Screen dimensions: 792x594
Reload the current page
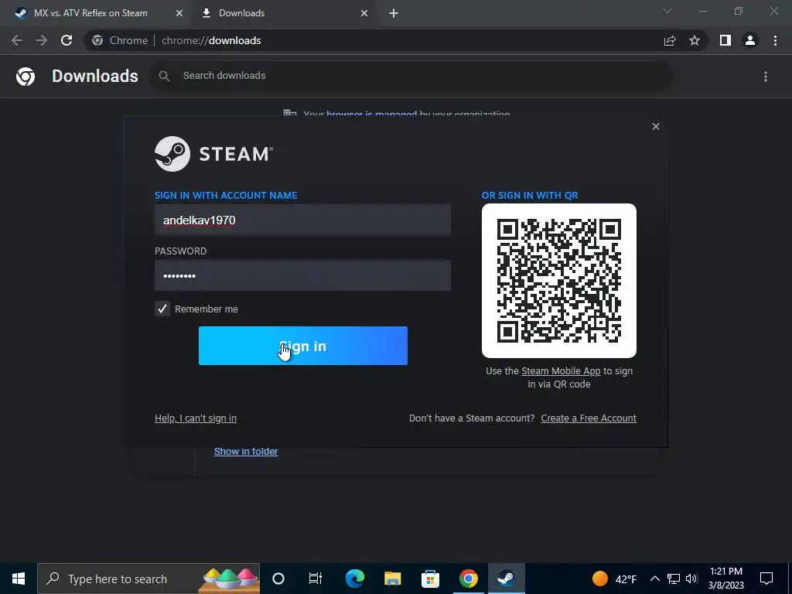(x=67, y=40)
